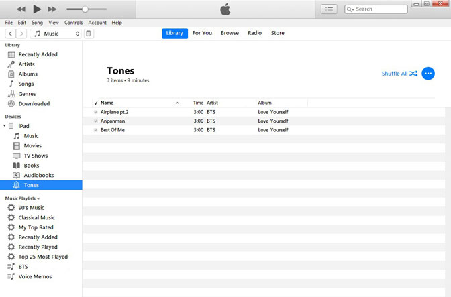Click the Apple logo display area

coord(225,9)
